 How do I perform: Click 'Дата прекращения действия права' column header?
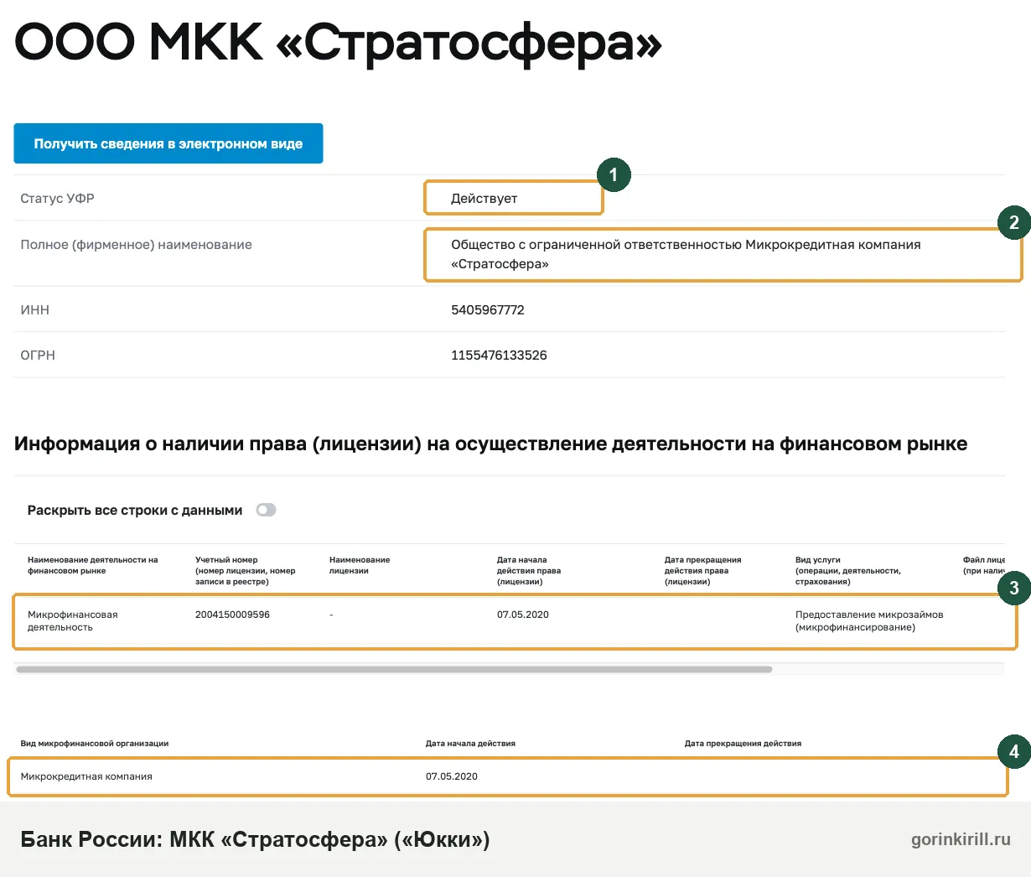coord(703,570)
